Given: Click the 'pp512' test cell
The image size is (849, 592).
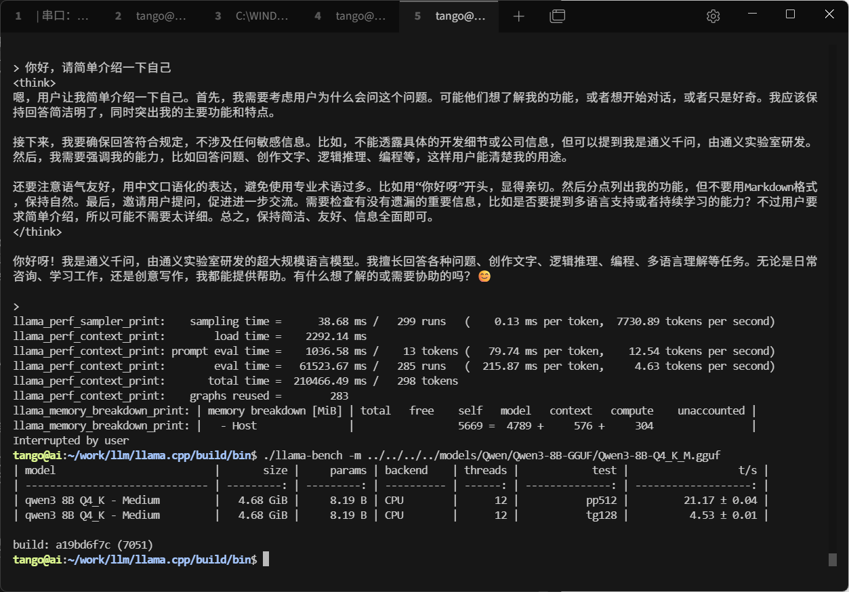Looking at the screenshot, I should pos(602,500).
